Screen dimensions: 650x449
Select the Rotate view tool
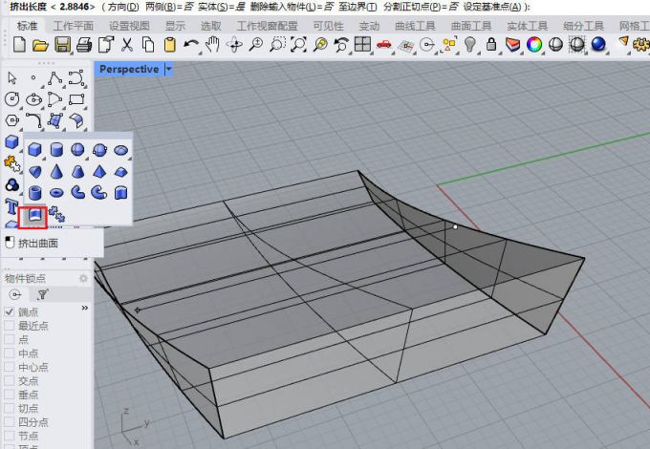point(234,44)
